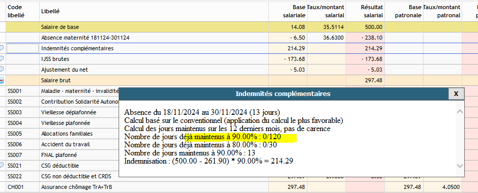Viewport: 478px width, 193px height.
Task: Select code SS004
Action: pyautogui.click(x=15, y=123)
